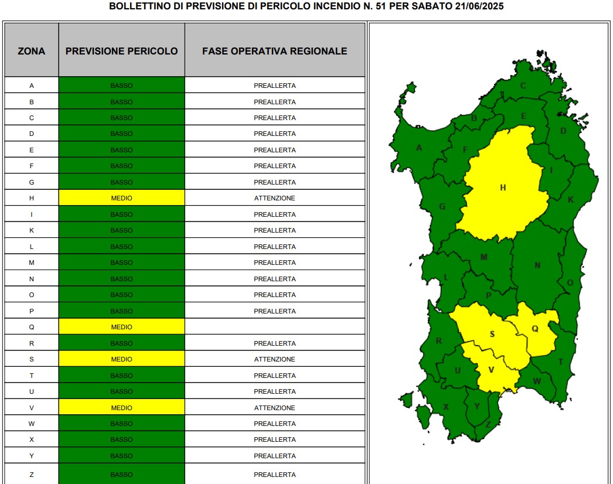Select zone letter M in table
Viewport: 613px width, 484px height.
(x=32, y=263)
